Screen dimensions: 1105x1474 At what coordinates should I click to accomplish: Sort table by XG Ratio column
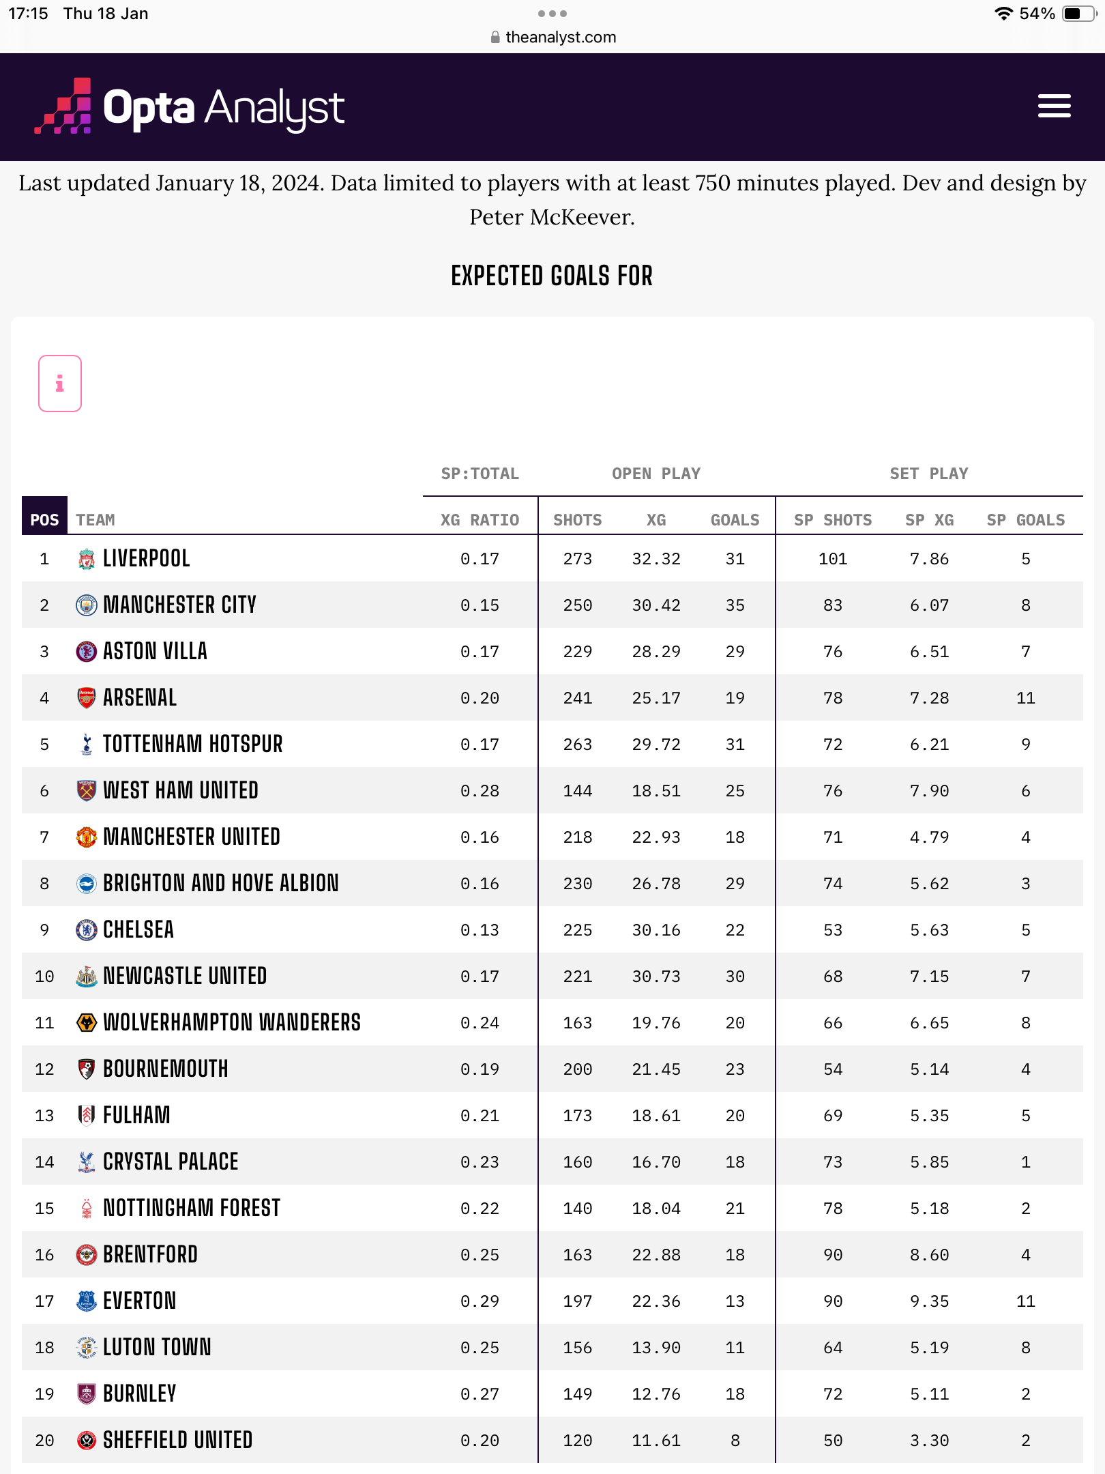coord(480,520)
